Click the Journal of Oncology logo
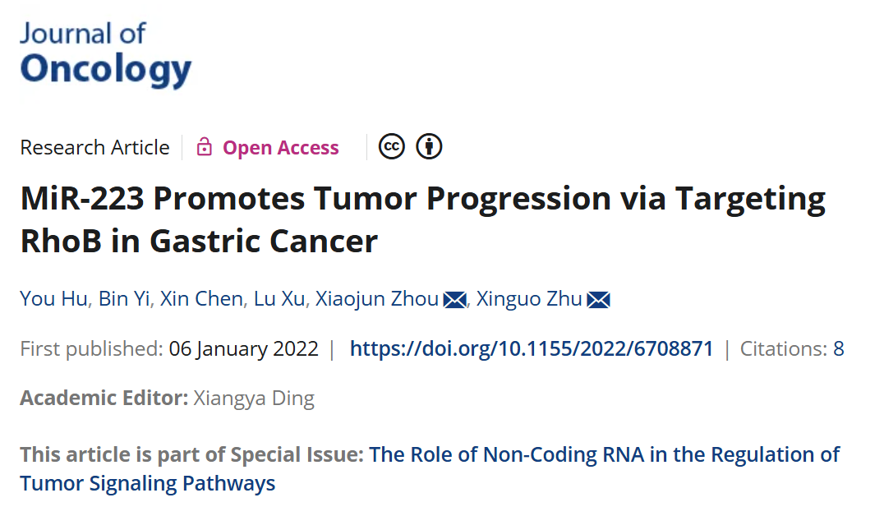 tap(105, 55)
